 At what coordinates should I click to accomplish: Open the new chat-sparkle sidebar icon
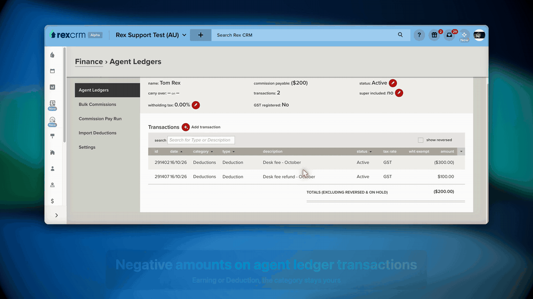[52, 120]
